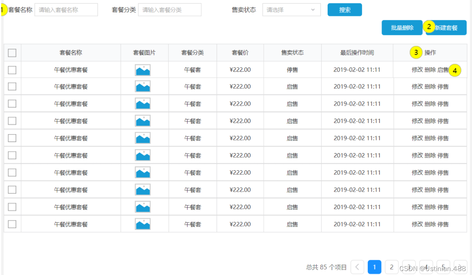
Task: Click the 批量删除 batch delete button
Action: (x=402, y=27)
